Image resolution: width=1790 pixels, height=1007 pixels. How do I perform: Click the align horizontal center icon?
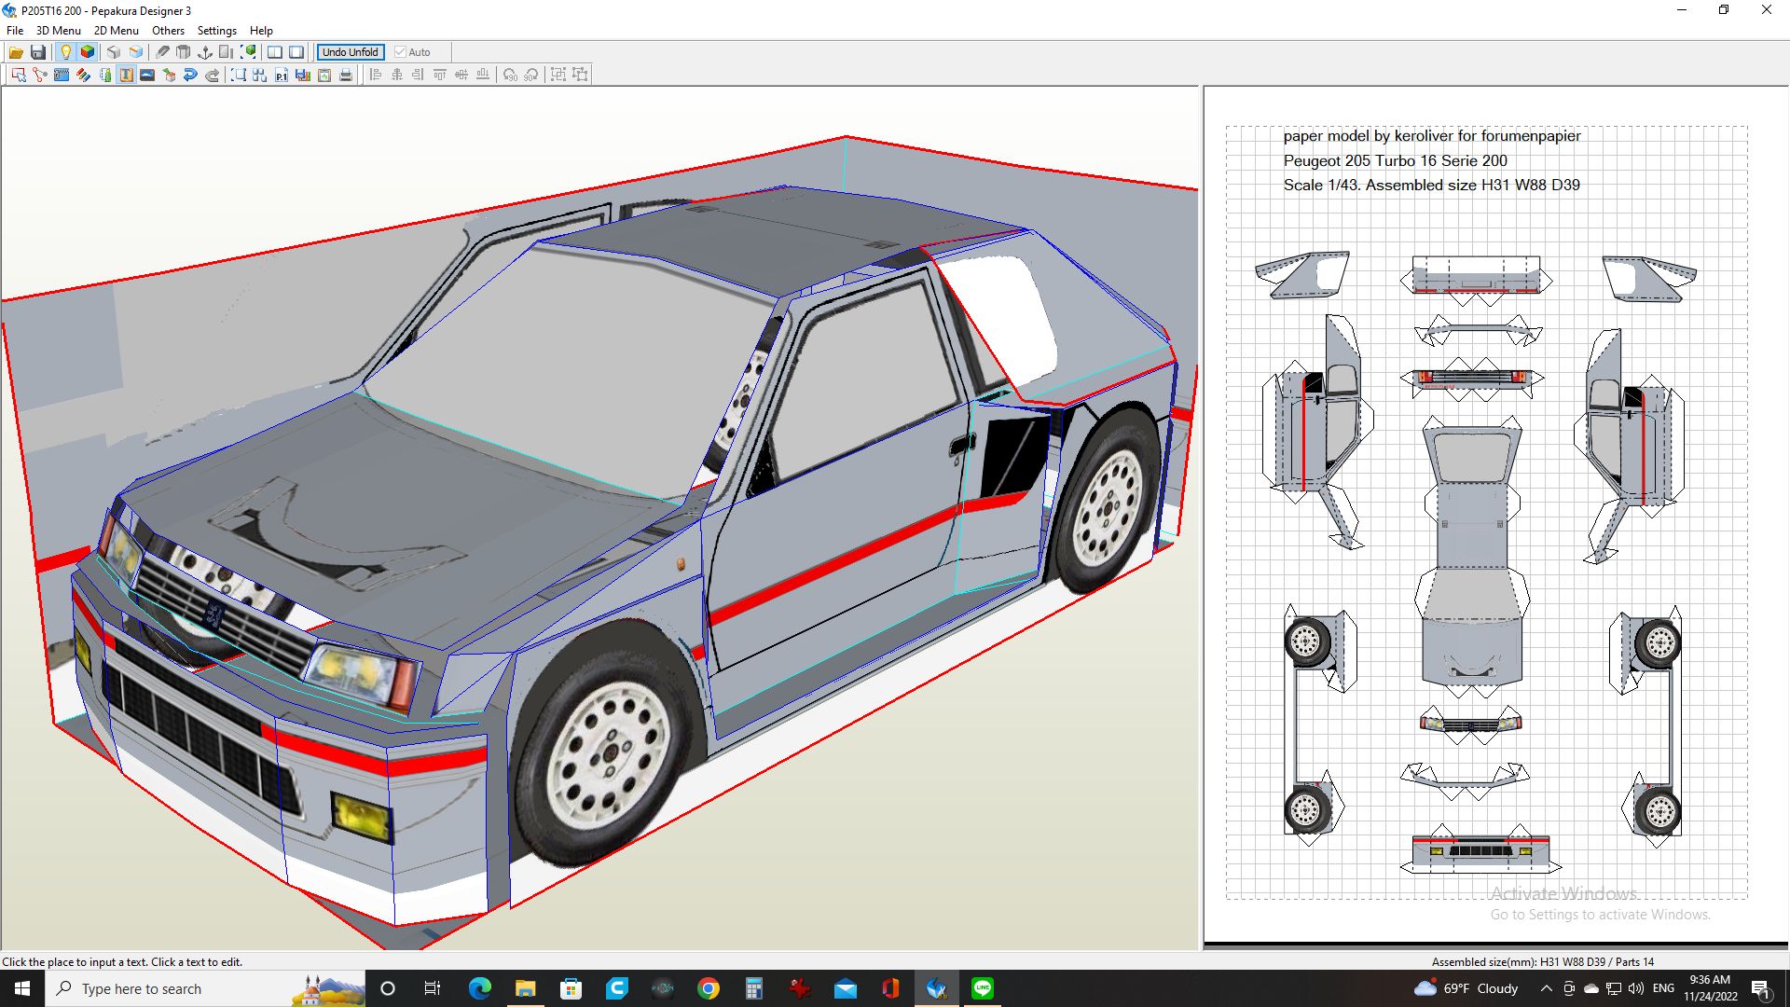point(397,75)
